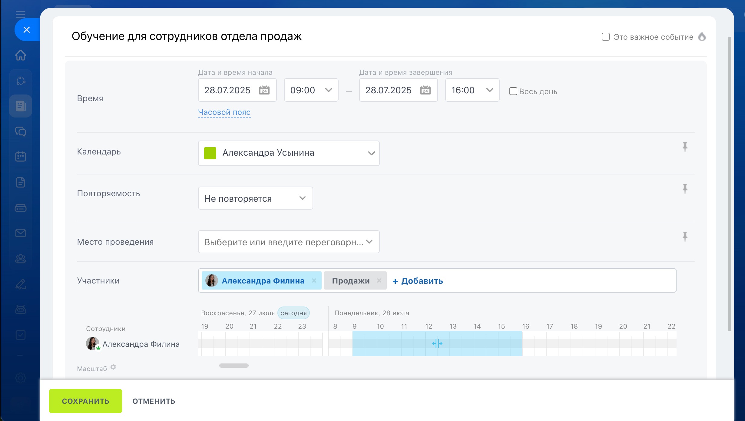Viewport: 745px width, 421px height.
Task: Open the home icon in sidebar
Action: 21,55
